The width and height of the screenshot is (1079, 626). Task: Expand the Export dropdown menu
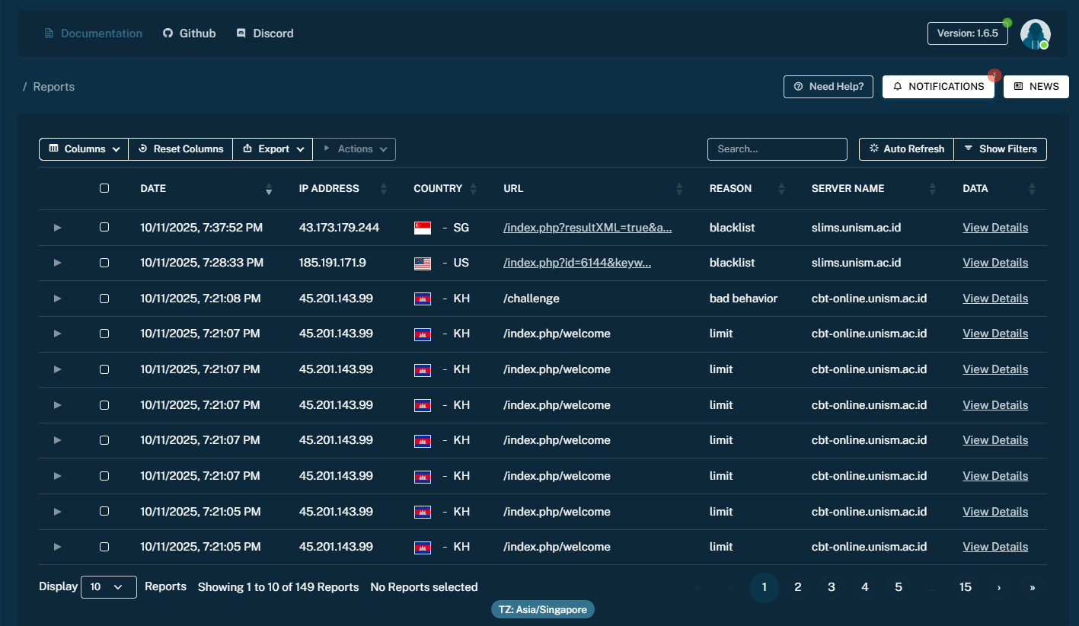click(x=273, y=149)
